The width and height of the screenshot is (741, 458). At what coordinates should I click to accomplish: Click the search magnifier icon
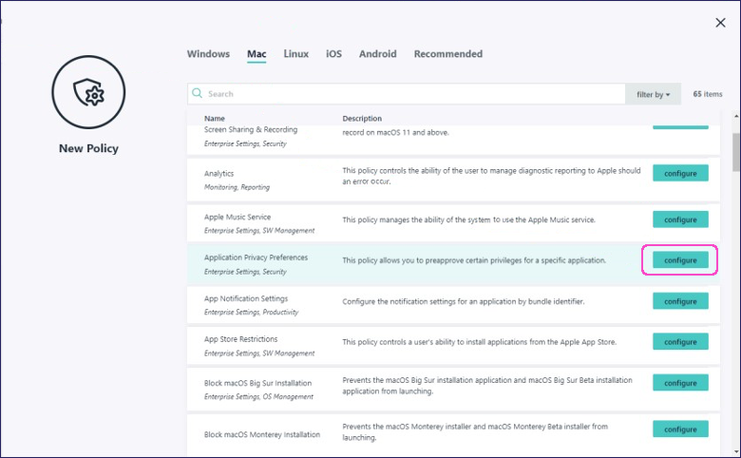click(x=198, y=94)
